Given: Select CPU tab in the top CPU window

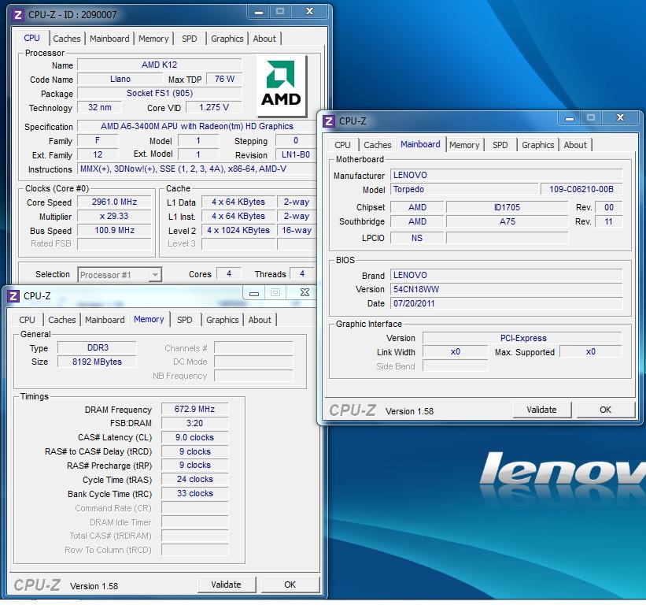Looking at the screenshot, I should pos(31,38).
